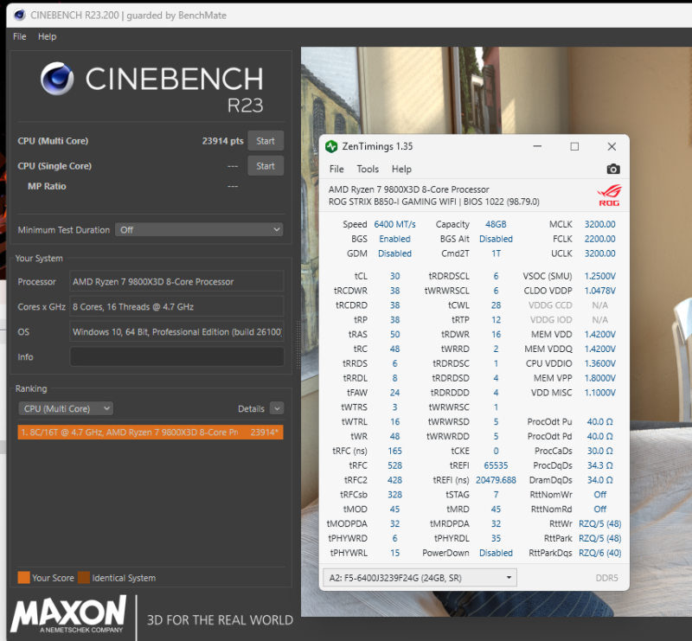The width and height of the screenshot is (692, 641).
Task: Close the ZenTimings window
Action: 612,146
